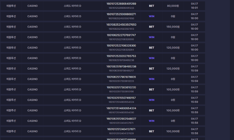This screenshot has height=140, width=234.
Task: Click 에볼루션 in the 105,000원 row
Action: point(11,90)
